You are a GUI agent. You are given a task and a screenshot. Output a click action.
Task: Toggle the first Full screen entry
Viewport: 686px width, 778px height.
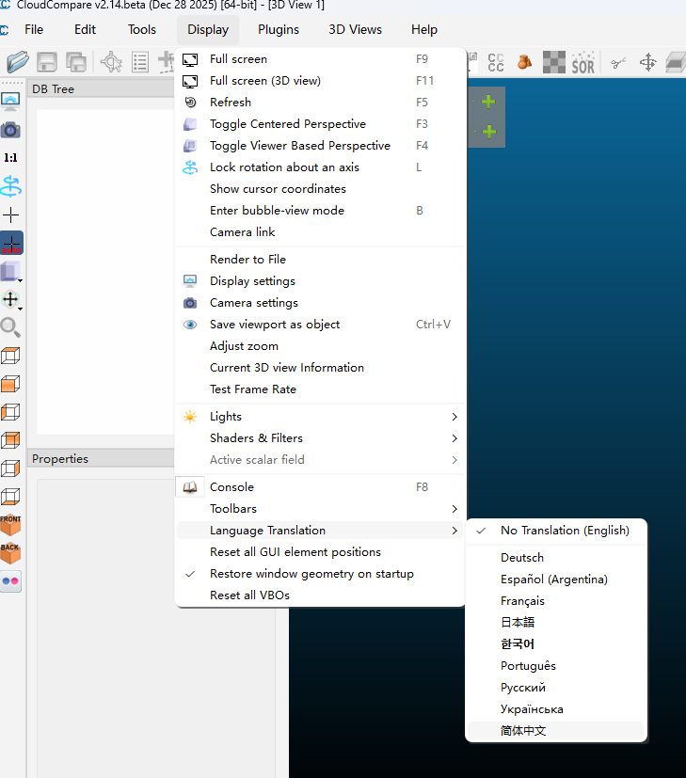point(320,59)
